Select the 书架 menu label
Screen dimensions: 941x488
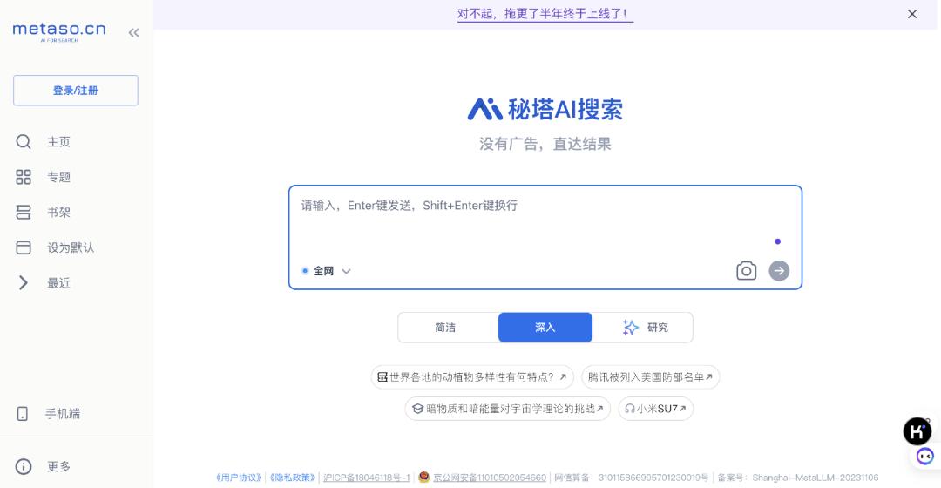(x=59, y=212)
